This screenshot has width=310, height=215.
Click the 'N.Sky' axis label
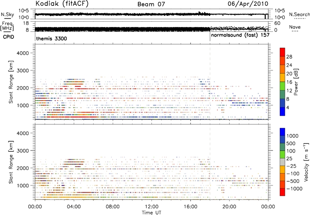pos(7,14)
